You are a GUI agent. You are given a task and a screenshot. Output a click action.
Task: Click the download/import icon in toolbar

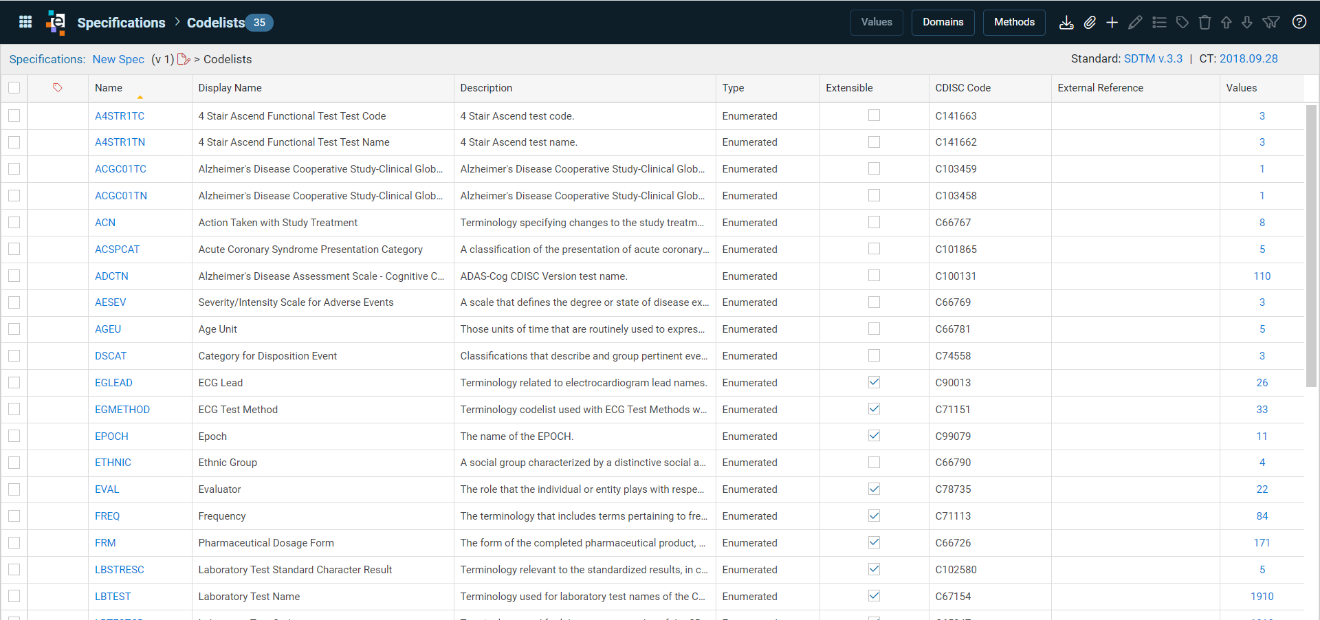[1066, 23]
